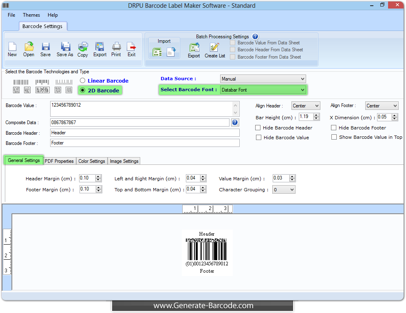Click the X Dimension value field
This screenshot has height=313, width=406.
point(384,117)
